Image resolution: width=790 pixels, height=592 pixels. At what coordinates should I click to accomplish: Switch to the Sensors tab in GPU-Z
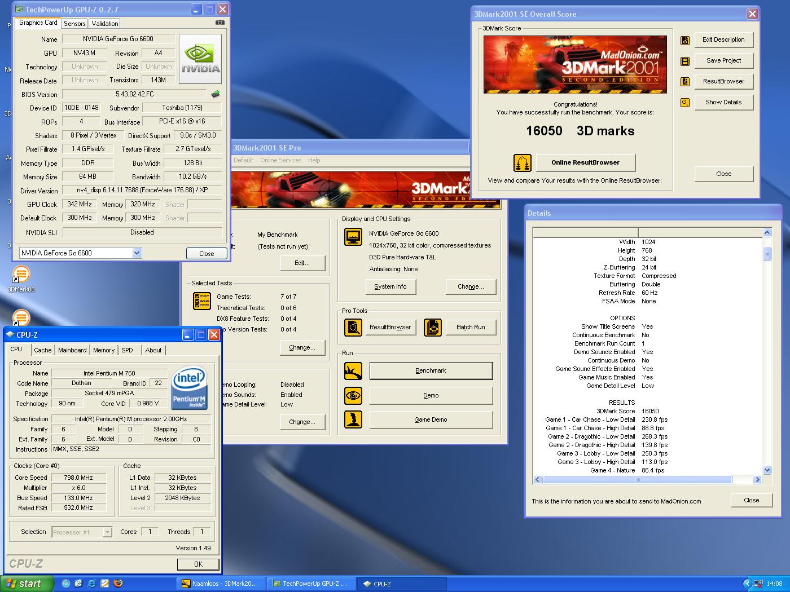click(x=74, y=23)
